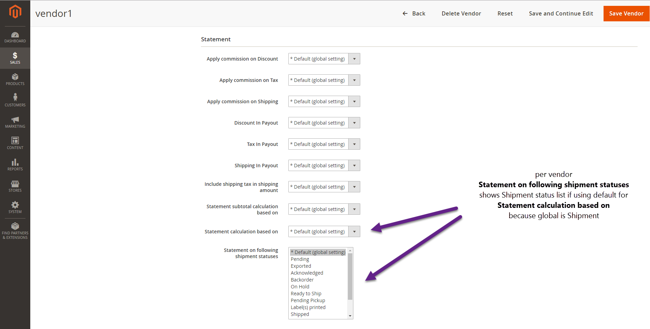650x329 pixels.
Task: Open the Dashboard sidebar icon
Action: click(x=15, y=35)
